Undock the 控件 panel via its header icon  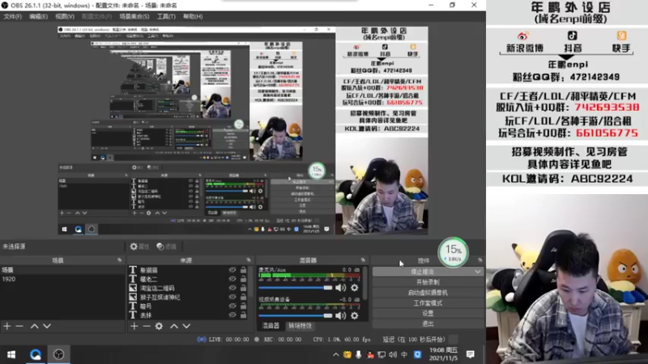point(480,260)
